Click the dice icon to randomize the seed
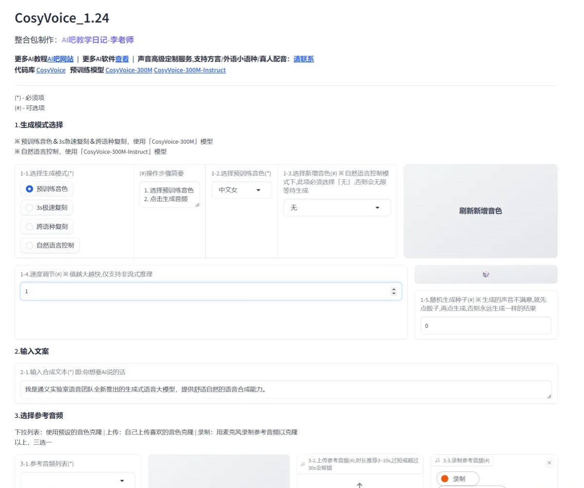 [x=486, y=274]
